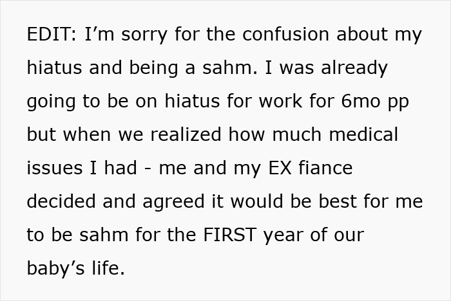Click the word "decided" beginning the sixth line
451x301 pixels.
[x=61, y=201]
